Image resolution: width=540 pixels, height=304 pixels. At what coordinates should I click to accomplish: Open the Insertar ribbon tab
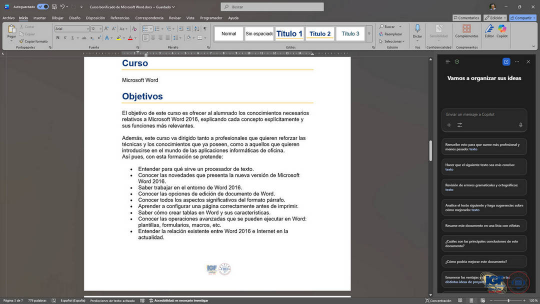[39, 18]
